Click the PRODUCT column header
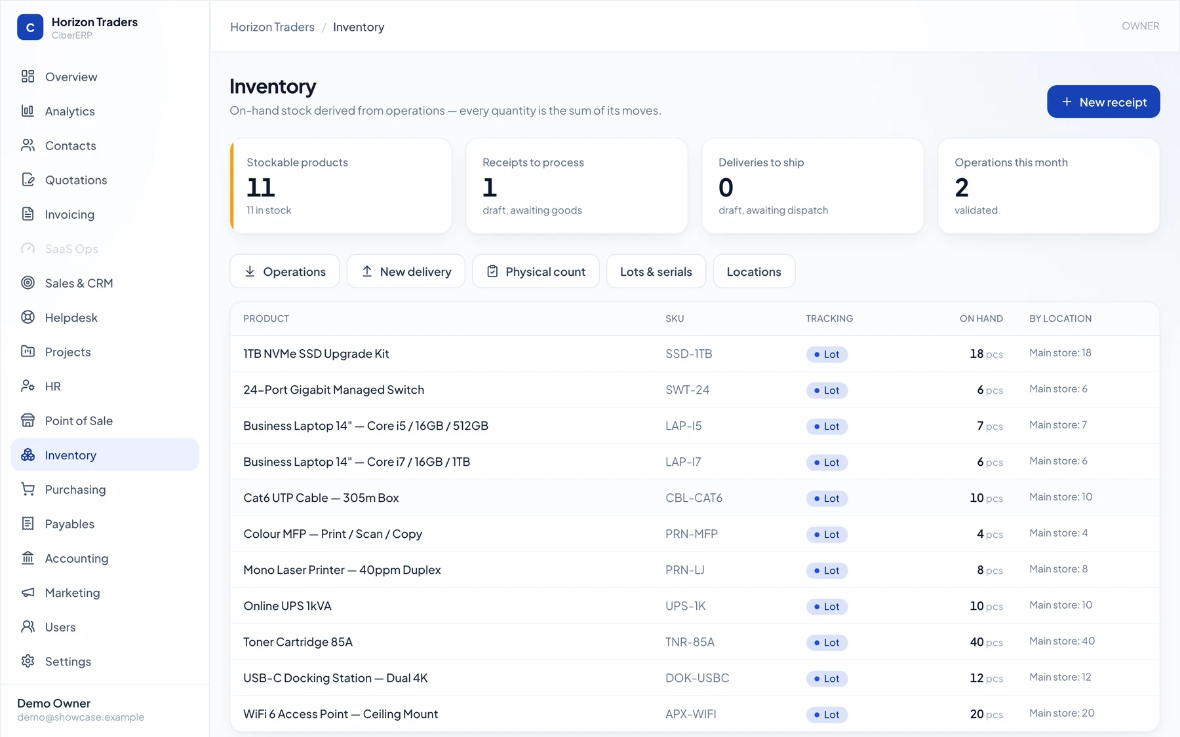This screenshot has width=1180, height=737. (266, 318)
